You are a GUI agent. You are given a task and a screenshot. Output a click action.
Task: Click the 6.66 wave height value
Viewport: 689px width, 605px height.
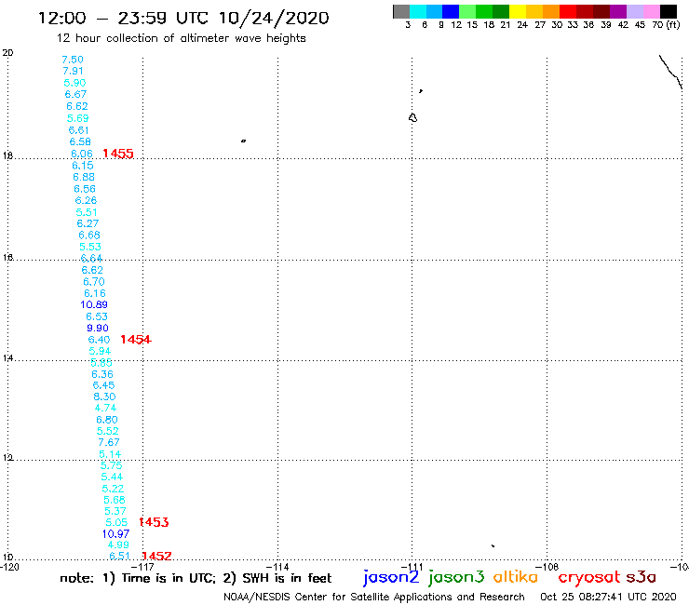89,235
